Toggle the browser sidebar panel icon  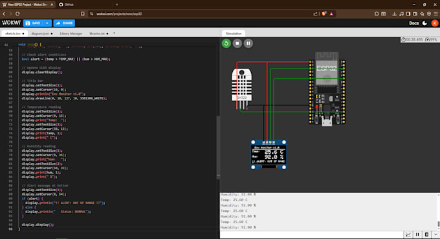coord(408,14)
